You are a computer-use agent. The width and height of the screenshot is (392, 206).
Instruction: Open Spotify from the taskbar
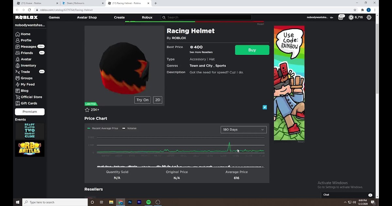tap(148, 202)
